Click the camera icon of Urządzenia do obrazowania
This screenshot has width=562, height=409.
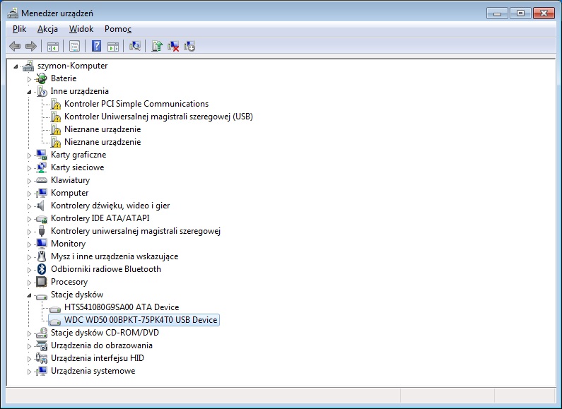42,345
